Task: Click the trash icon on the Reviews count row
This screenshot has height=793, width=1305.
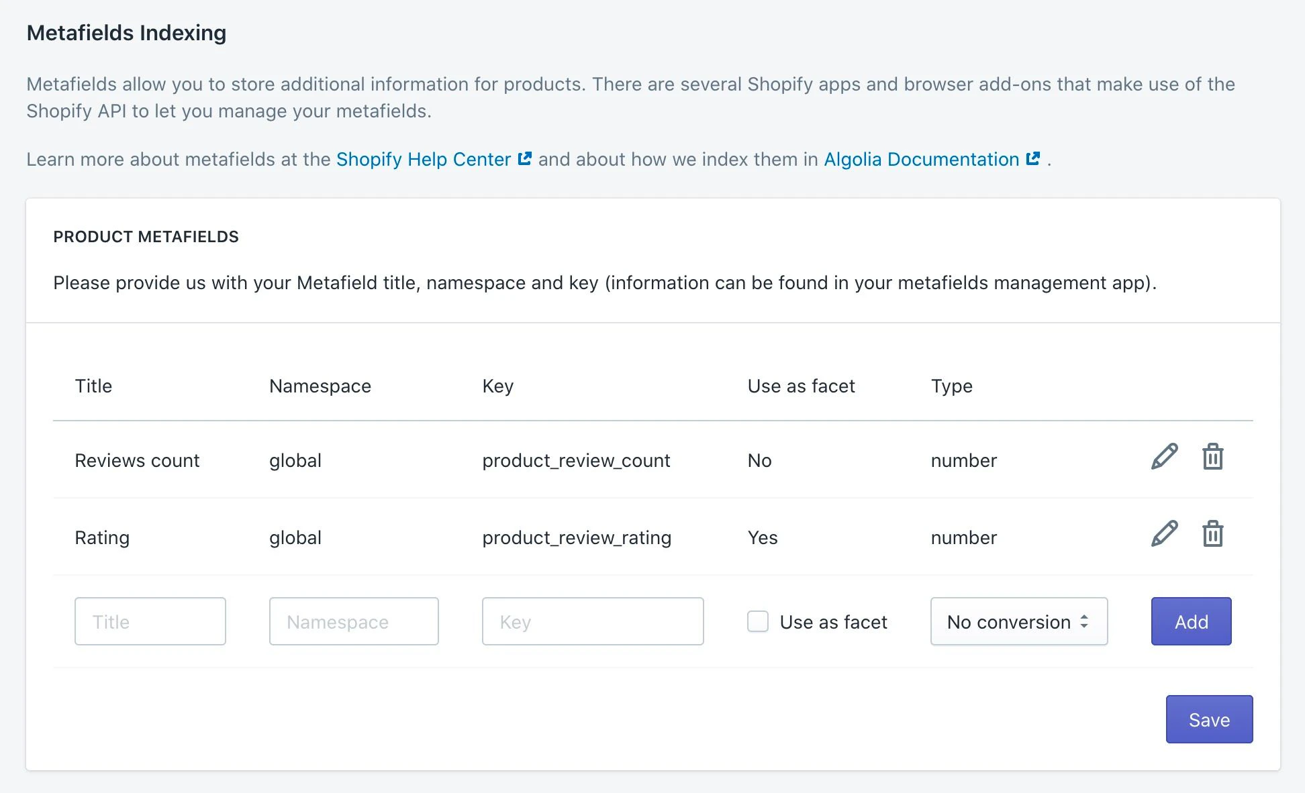Action: point(1212,457)
